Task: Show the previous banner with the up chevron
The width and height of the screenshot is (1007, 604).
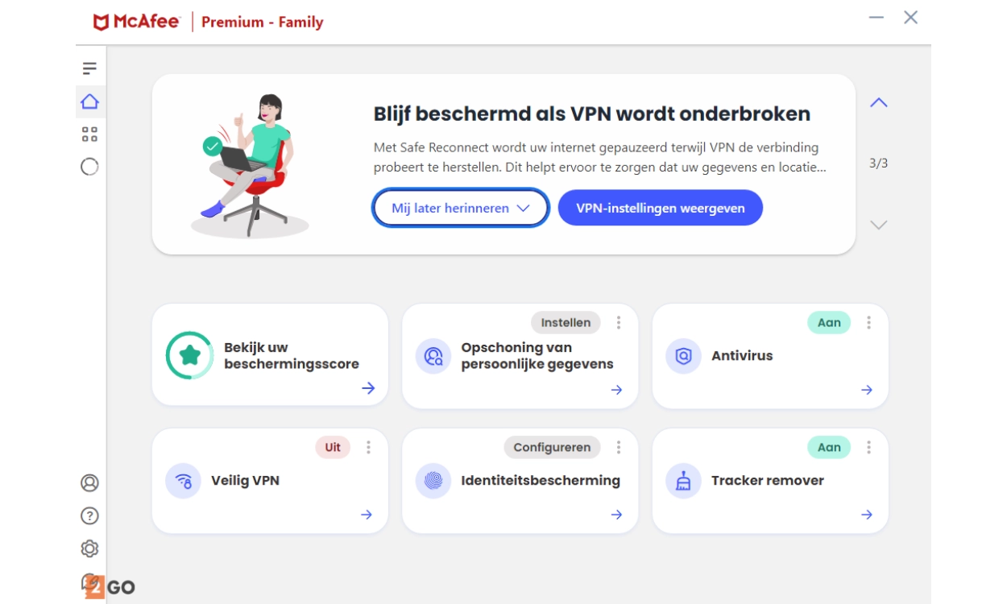Action: click(x=878, y=103)
